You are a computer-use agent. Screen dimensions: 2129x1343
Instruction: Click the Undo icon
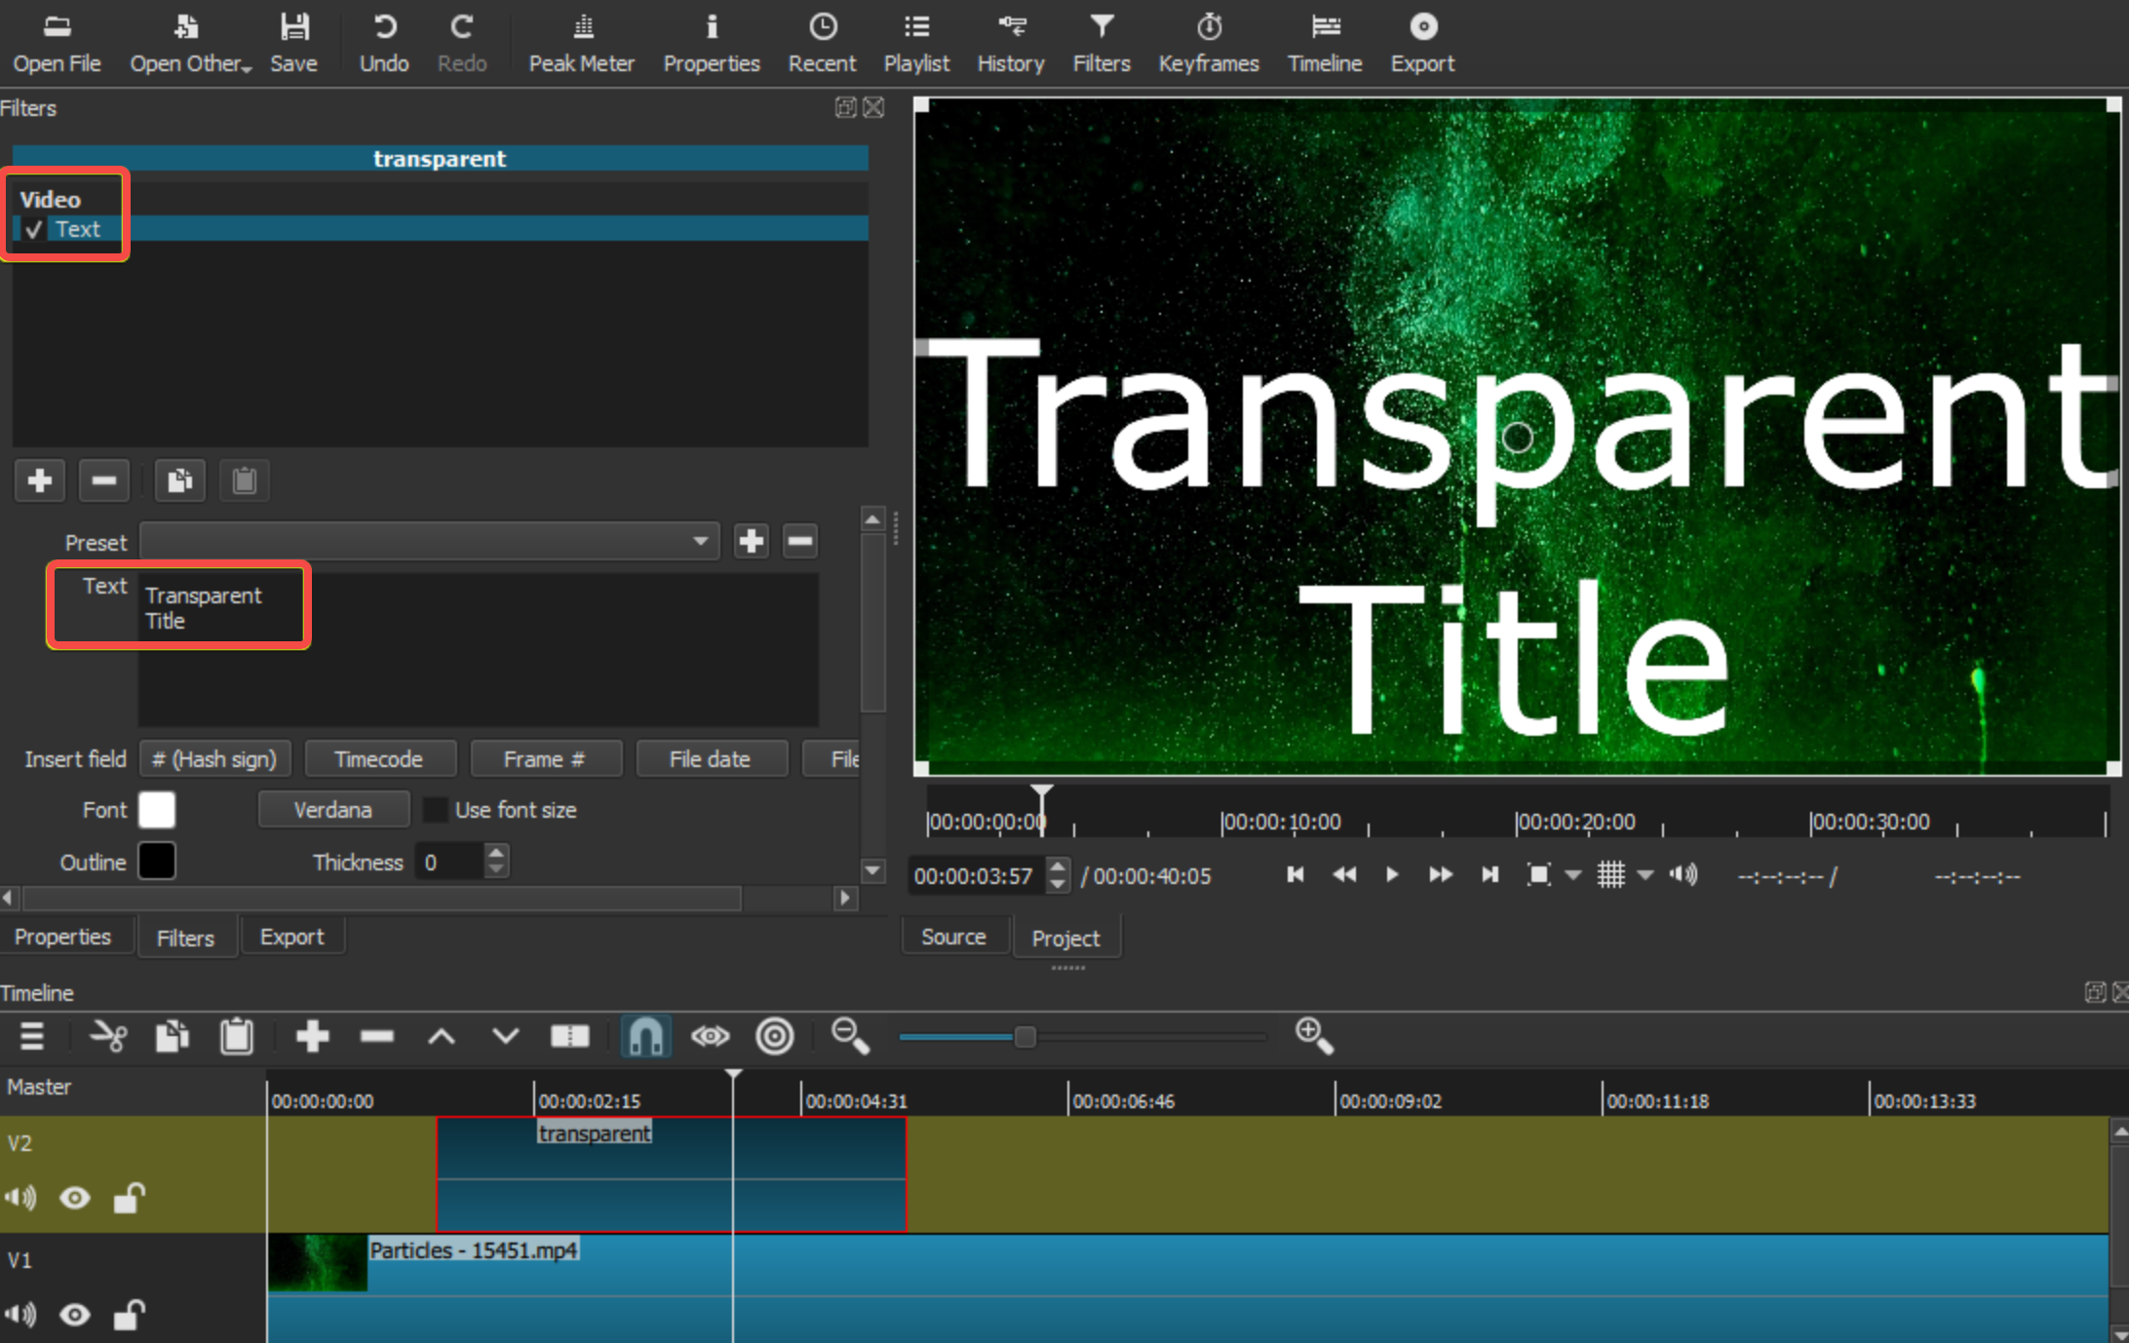click(x=384, y=44)
